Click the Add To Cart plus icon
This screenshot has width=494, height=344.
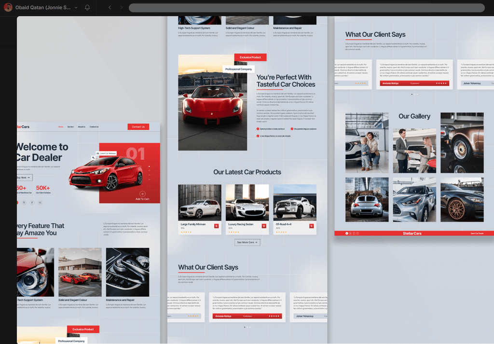[x=142, y=194]
